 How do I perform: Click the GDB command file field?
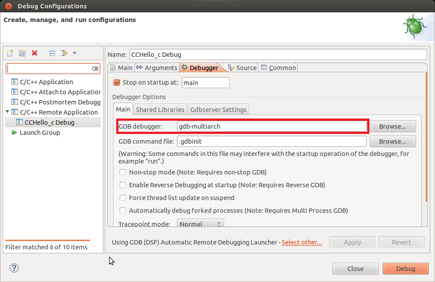(272, 141)
